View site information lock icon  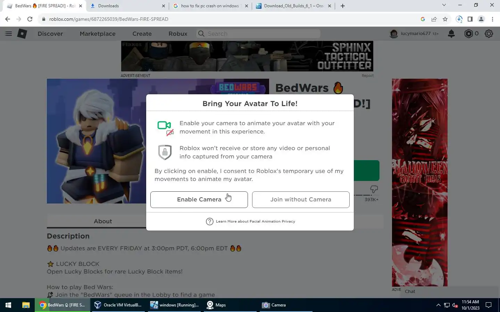click(43, 19)
